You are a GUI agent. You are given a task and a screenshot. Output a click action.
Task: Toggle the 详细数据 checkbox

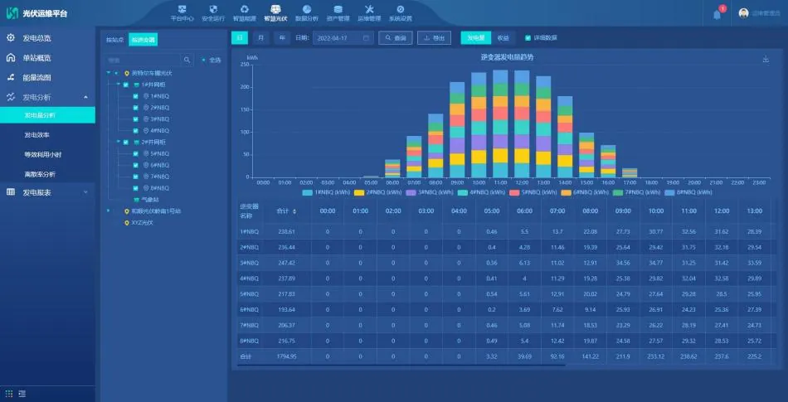tap(528, 38)
